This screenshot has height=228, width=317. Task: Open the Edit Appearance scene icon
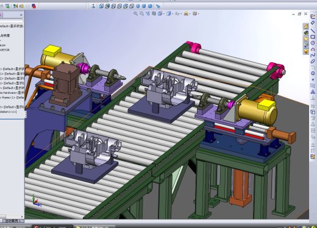pos(186,13)
